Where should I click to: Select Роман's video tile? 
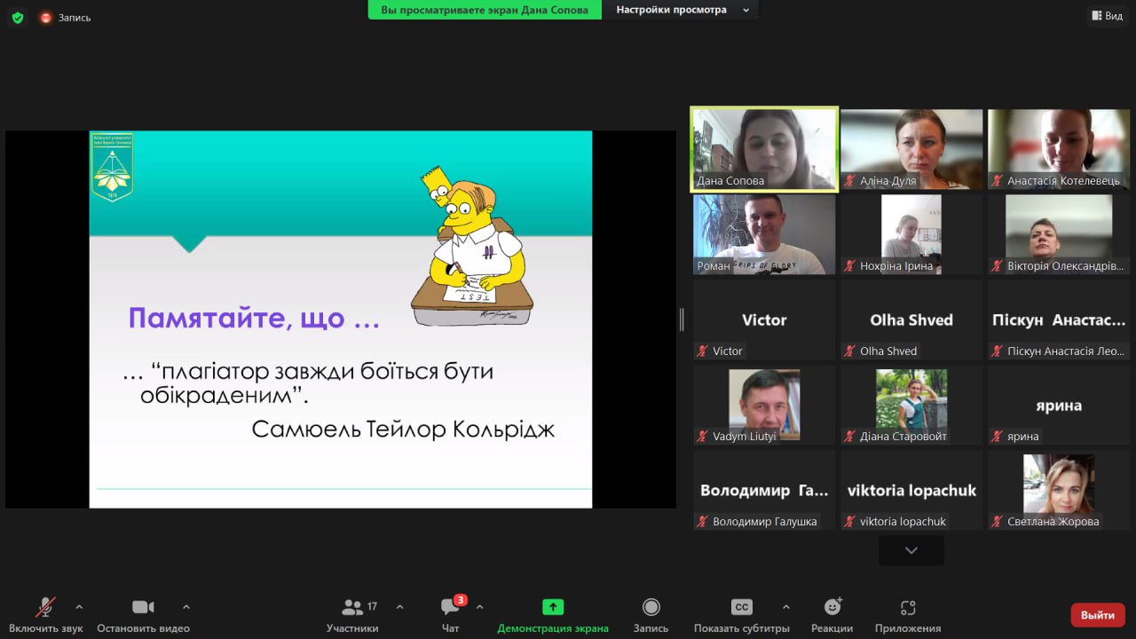(x=764, y=234)
